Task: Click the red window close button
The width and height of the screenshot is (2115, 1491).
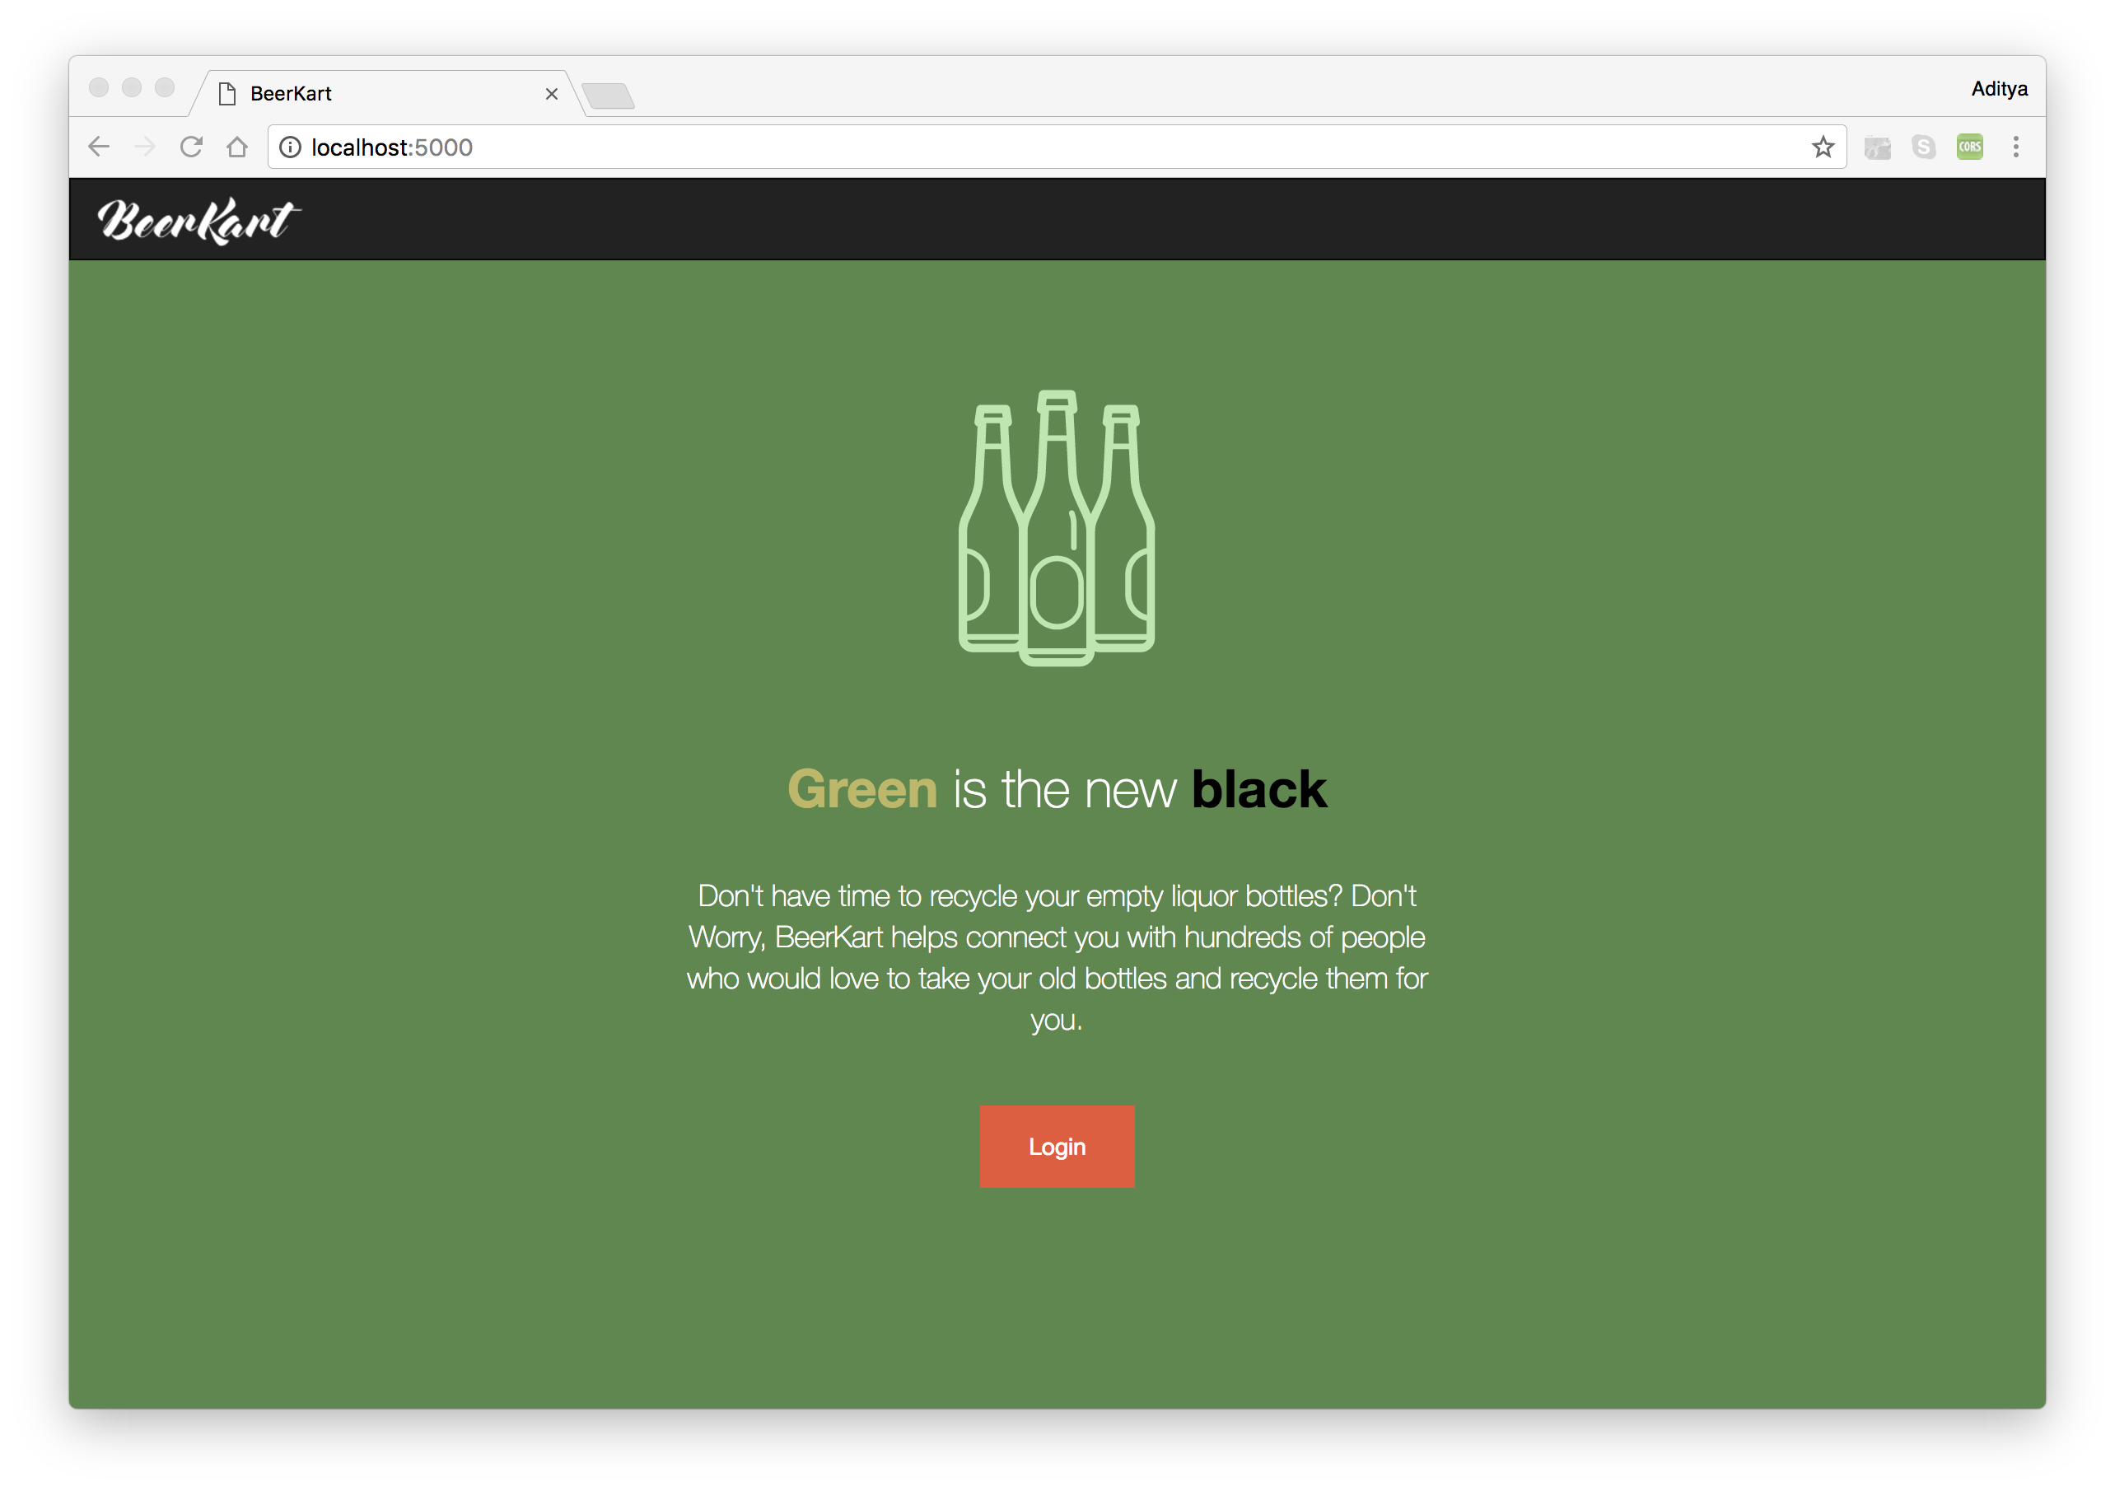Action: (100, 87)
